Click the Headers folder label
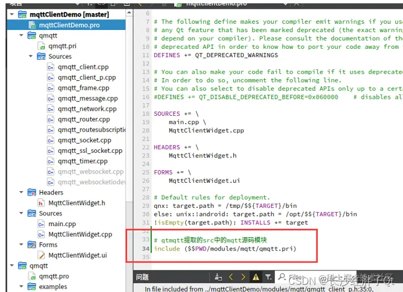The width and height of the screenshot is (403, 292). click(51, 192)
